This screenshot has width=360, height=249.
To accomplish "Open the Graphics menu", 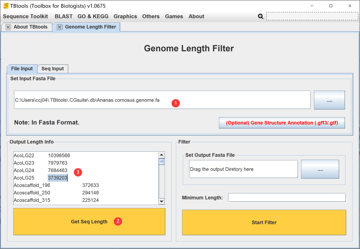I will [125, 17].
